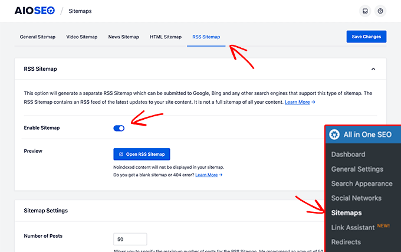Open Dashboard in the sidebar menu
This screenshot has height=252, width=401.
[x=348, y=155]
